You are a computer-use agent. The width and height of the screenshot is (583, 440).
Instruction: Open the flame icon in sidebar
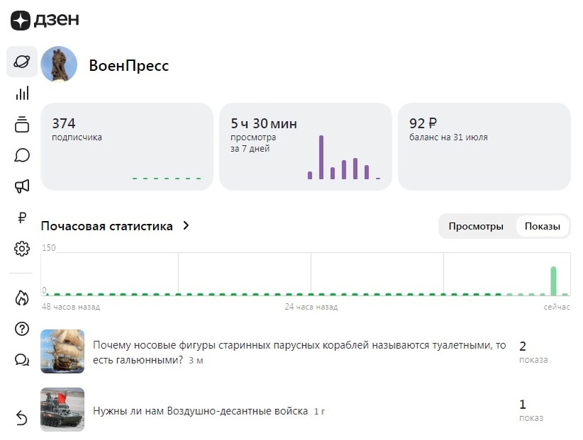tap(22, 298)
